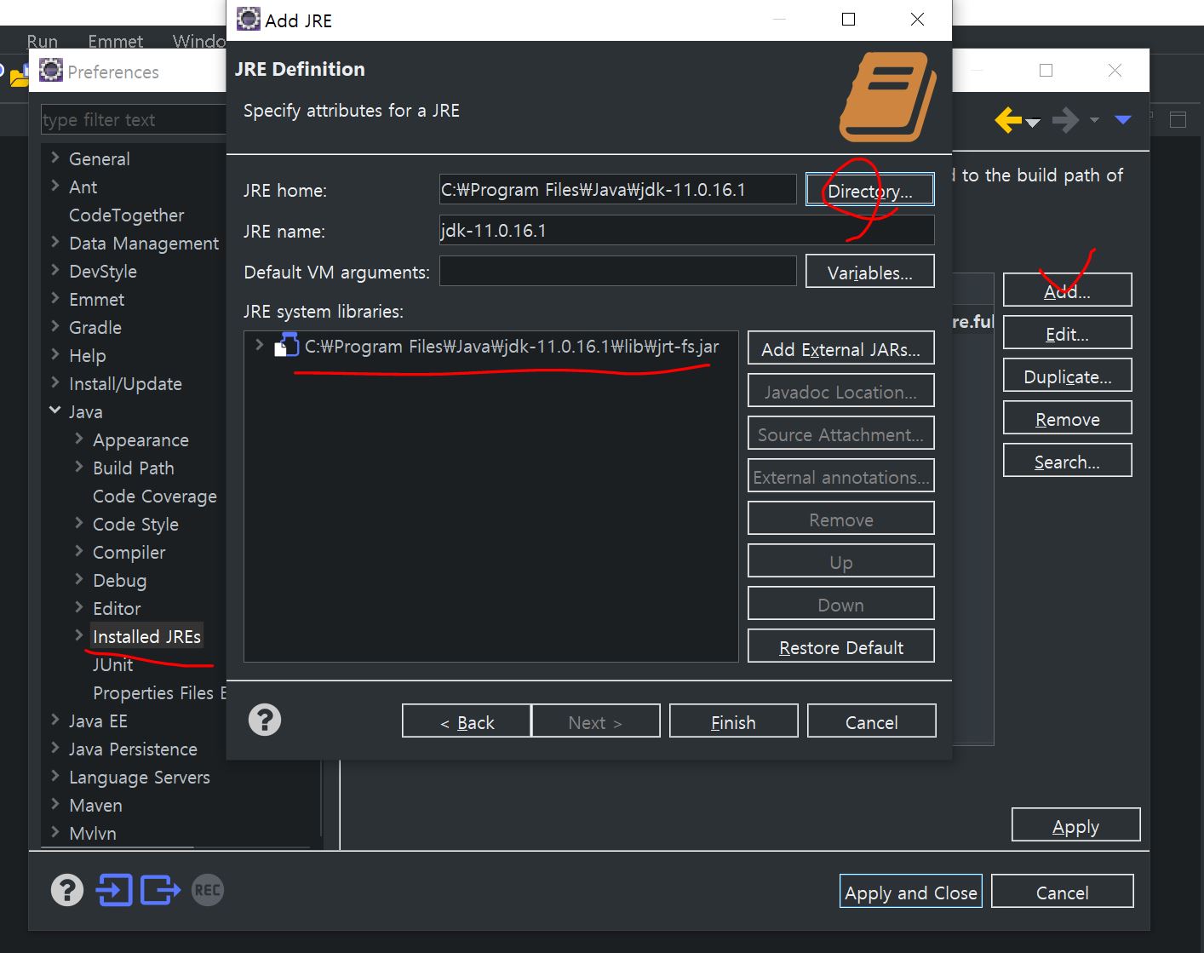The height and width of the screenshot is (953, 1204).
Task: Select Mylyn tree item
Action: pos(92,833)
